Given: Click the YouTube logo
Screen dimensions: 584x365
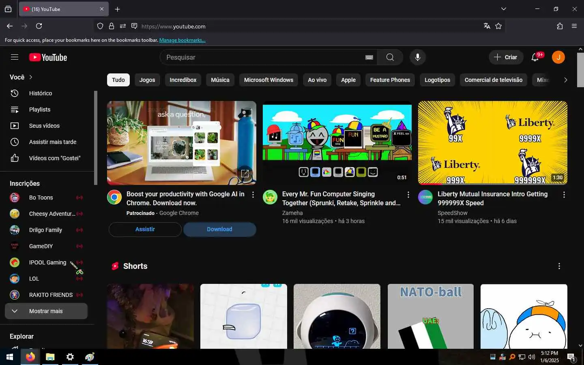Looking at the screenshot, I should click(48, 58).
